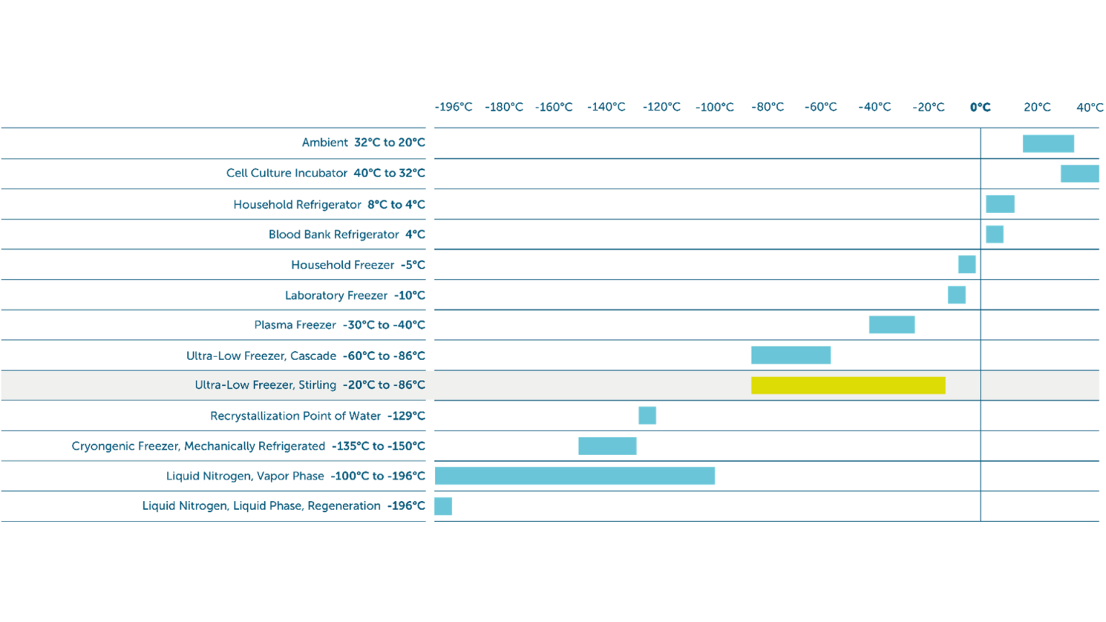Click the Household Freezer small bar

(x=966, y=264)
